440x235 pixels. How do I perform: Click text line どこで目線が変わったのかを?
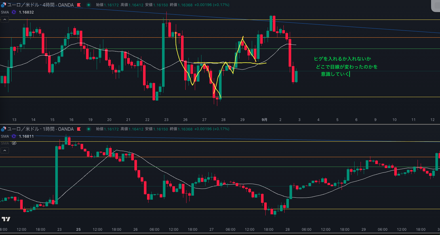(x=347, y=67)
